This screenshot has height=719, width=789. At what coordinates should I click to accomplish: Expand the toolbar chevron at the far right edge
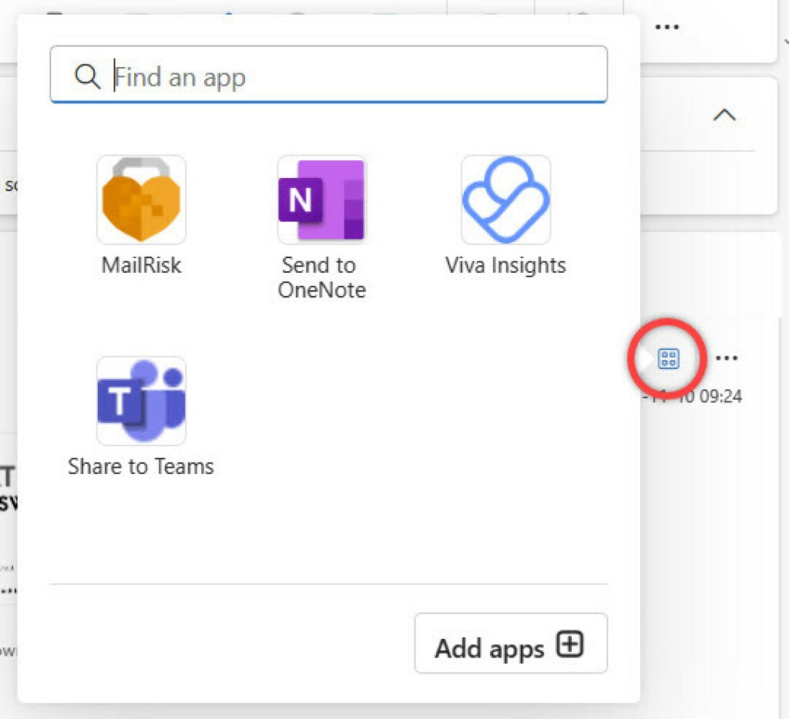pos(784,40)
